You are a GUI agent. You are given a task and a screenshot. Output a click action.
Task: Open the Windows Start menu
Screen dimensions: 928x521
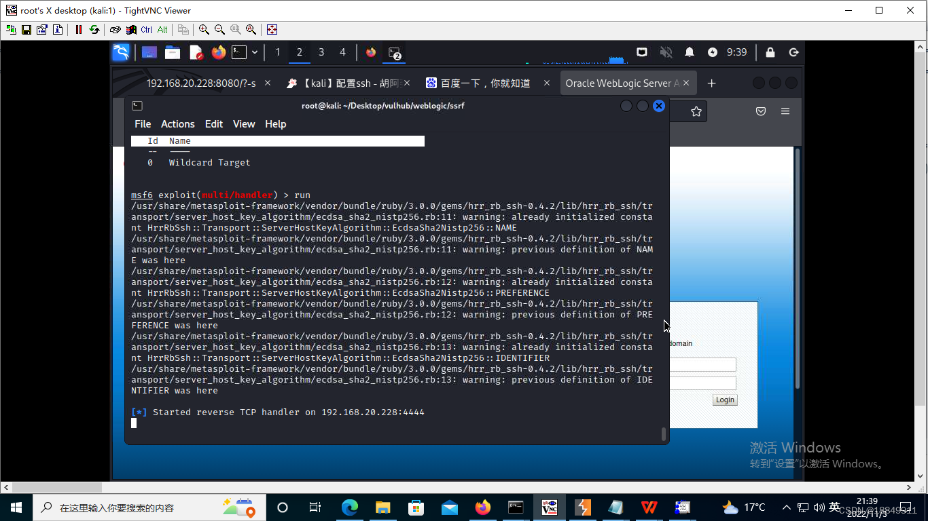[x=16, y=507]
